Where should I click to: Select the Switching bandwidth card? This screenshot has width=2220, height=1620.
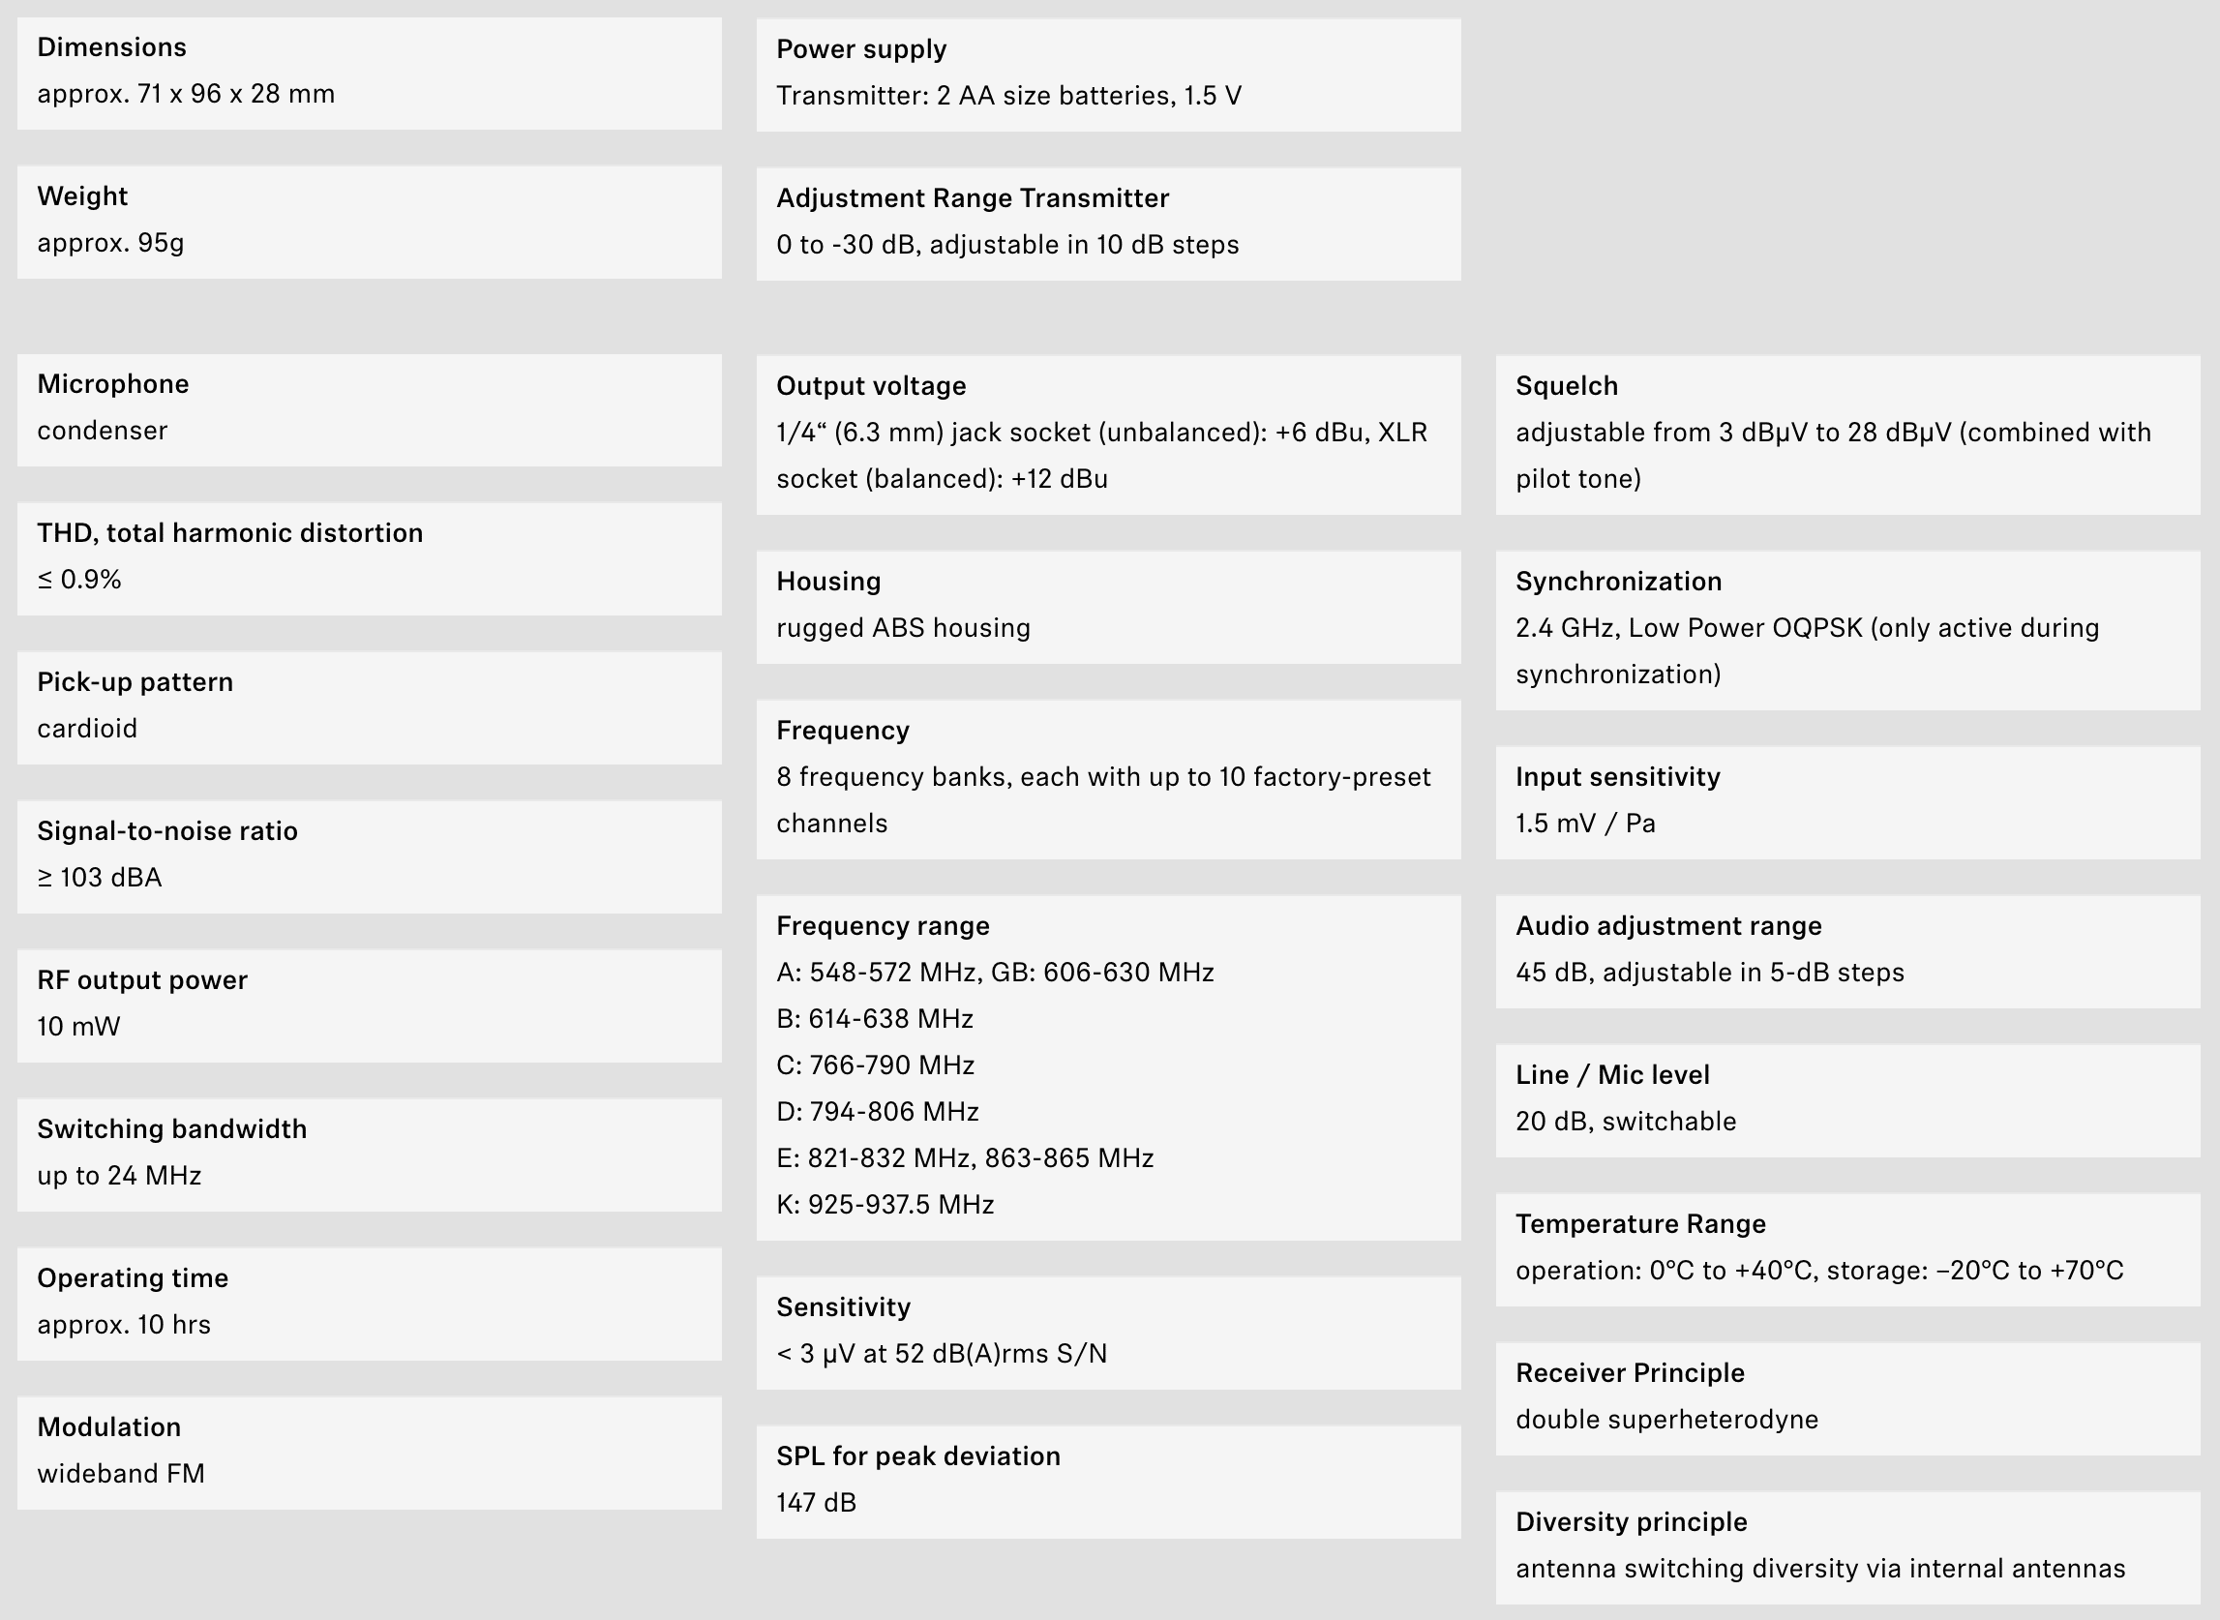369,1155
